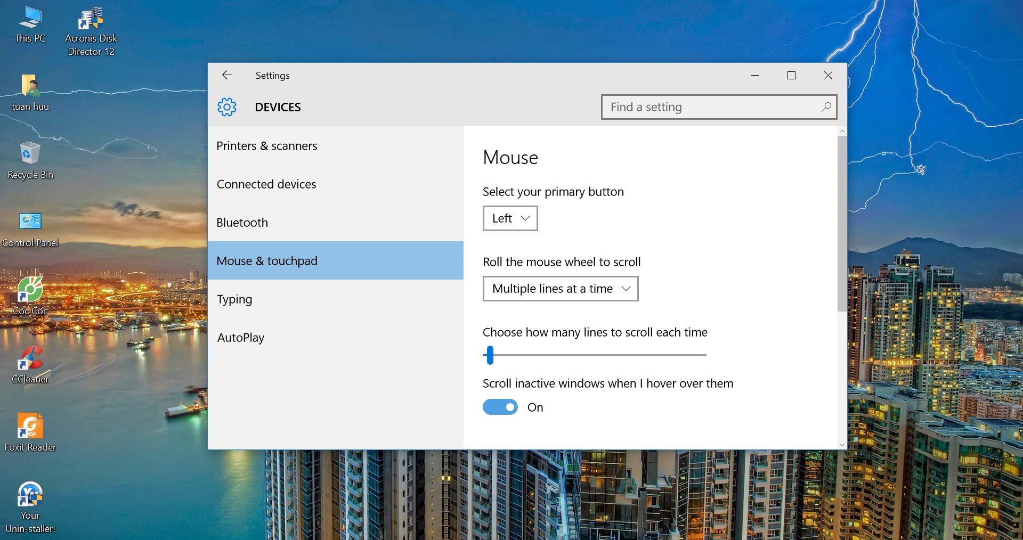
Task: Click the DEVICES header label
Action: click(278, 107)
